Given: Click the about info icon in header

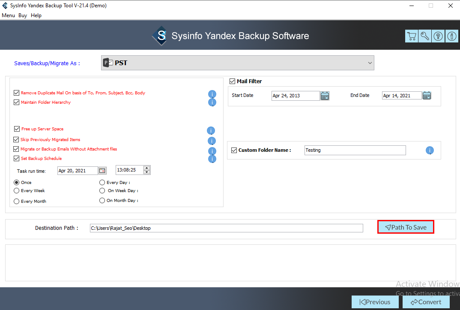Looking at the screenshot, I should (452, 36).
